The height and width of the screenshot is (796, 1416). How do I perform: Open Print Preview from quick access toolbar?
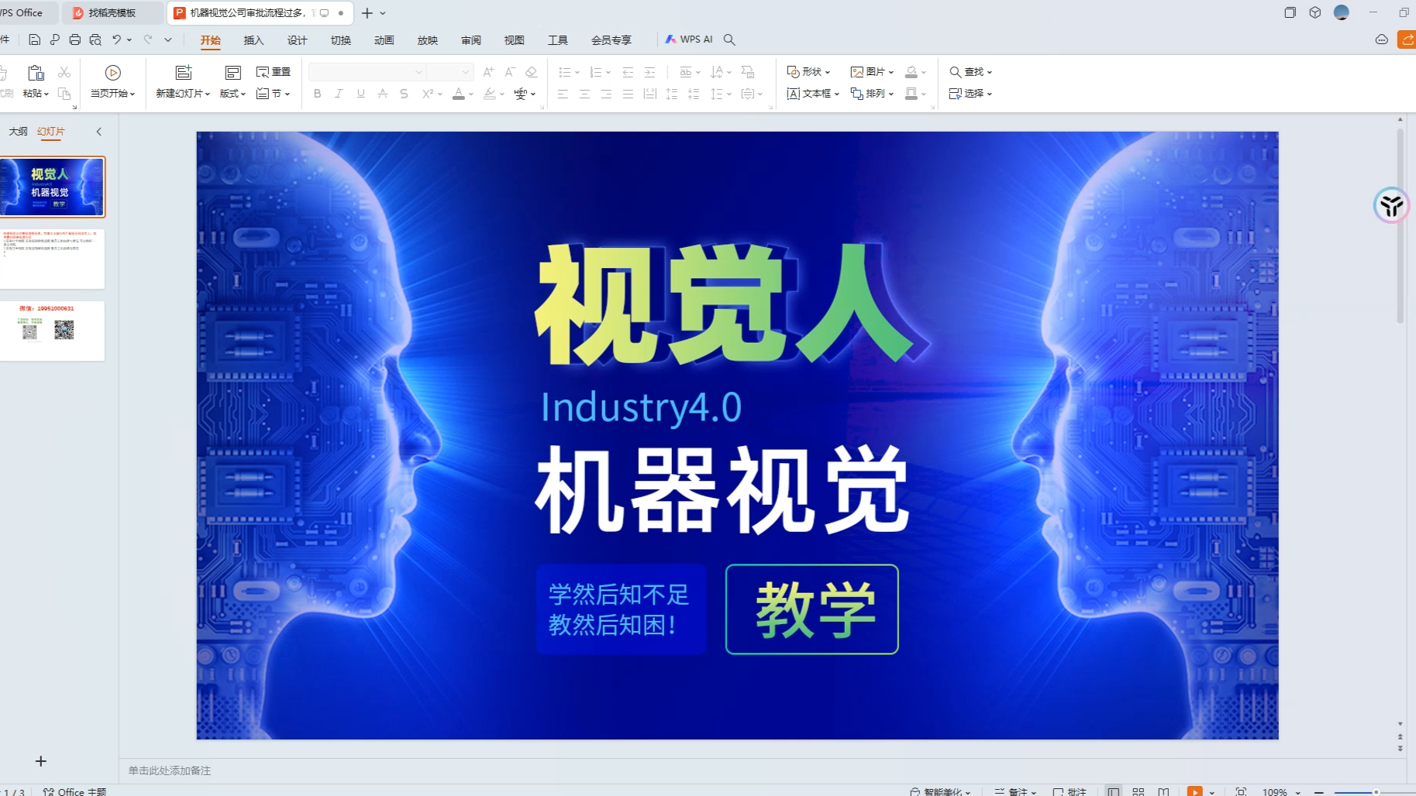click(95, 39)
